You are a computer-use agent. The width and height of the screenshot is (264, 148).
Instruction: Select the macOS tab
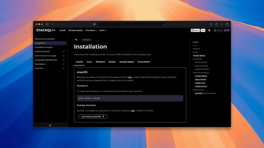[x=79, y=62]
